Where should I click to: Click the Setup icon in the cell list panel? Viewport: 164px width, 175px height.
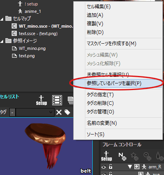(41, 100)
